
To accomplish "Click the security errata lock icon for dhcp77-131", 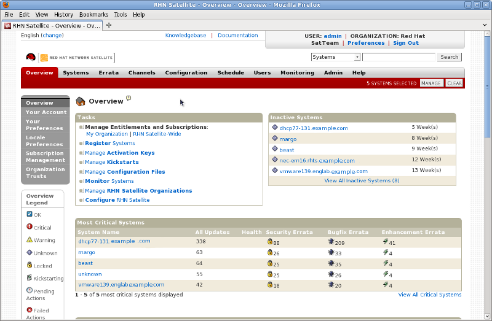I will [269, 242].
